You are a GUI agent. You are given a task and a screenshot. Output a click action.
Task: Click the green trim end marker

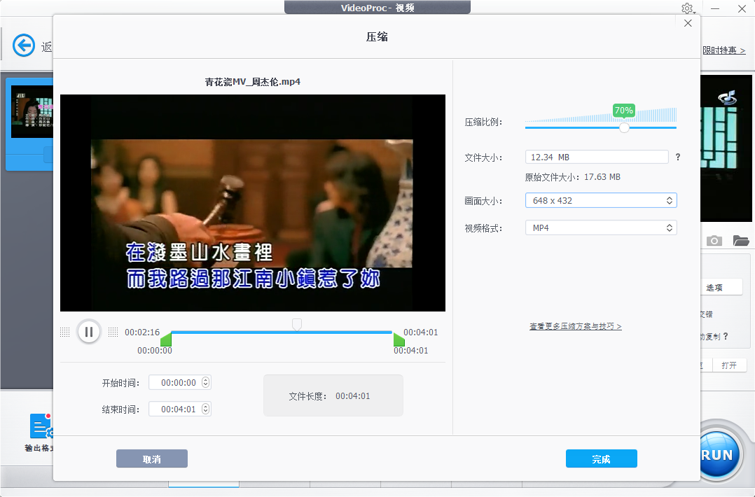pyautogui.click(x=399, y=340)
